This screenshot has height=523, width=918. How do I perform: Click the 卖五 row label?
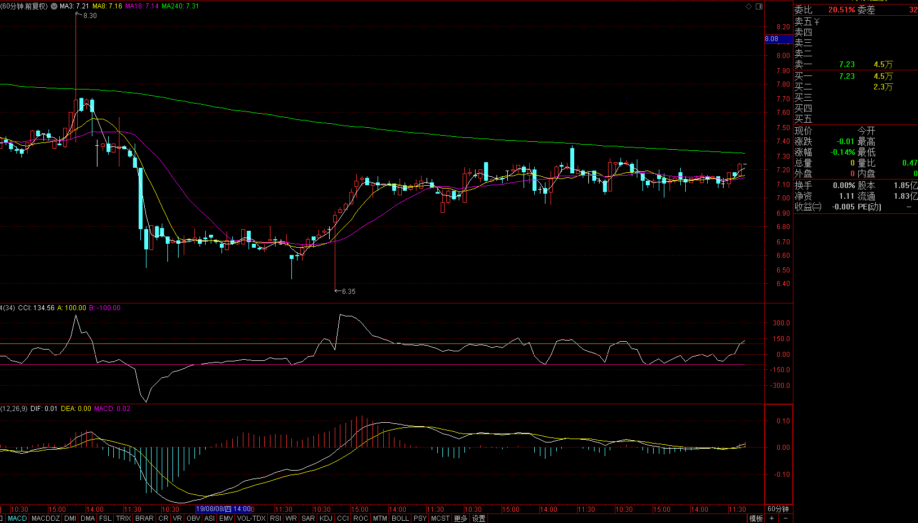tap(803, 21)
